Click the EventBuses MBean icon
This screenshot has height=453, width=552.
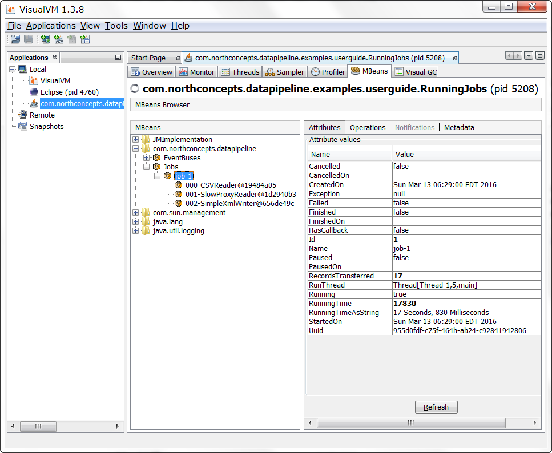157,157
